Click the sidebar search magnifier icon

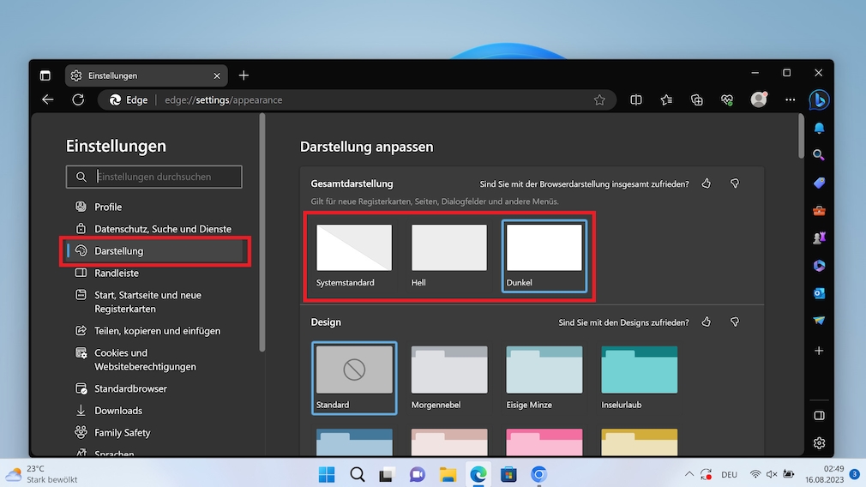pos(819,155)
